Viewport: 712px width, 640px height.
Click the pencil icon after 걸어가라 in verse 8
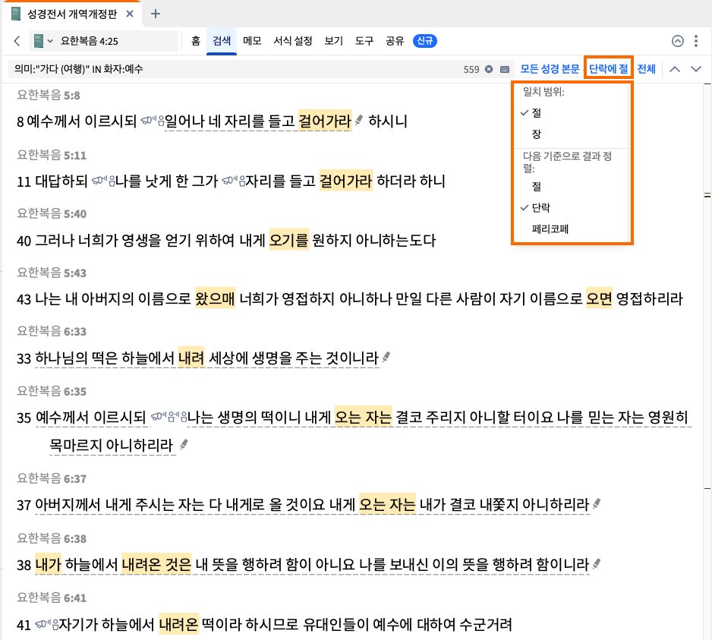(x=359, y=119)
